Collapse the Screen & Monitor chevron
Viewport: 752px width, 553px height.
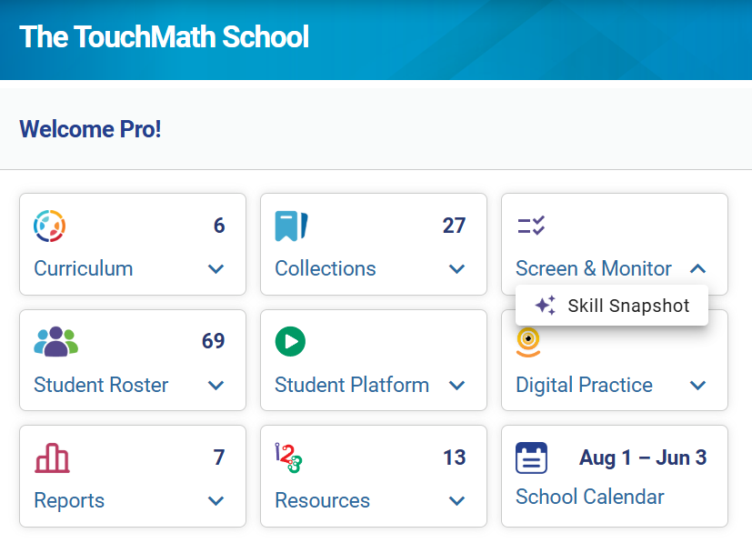[697, 268]
